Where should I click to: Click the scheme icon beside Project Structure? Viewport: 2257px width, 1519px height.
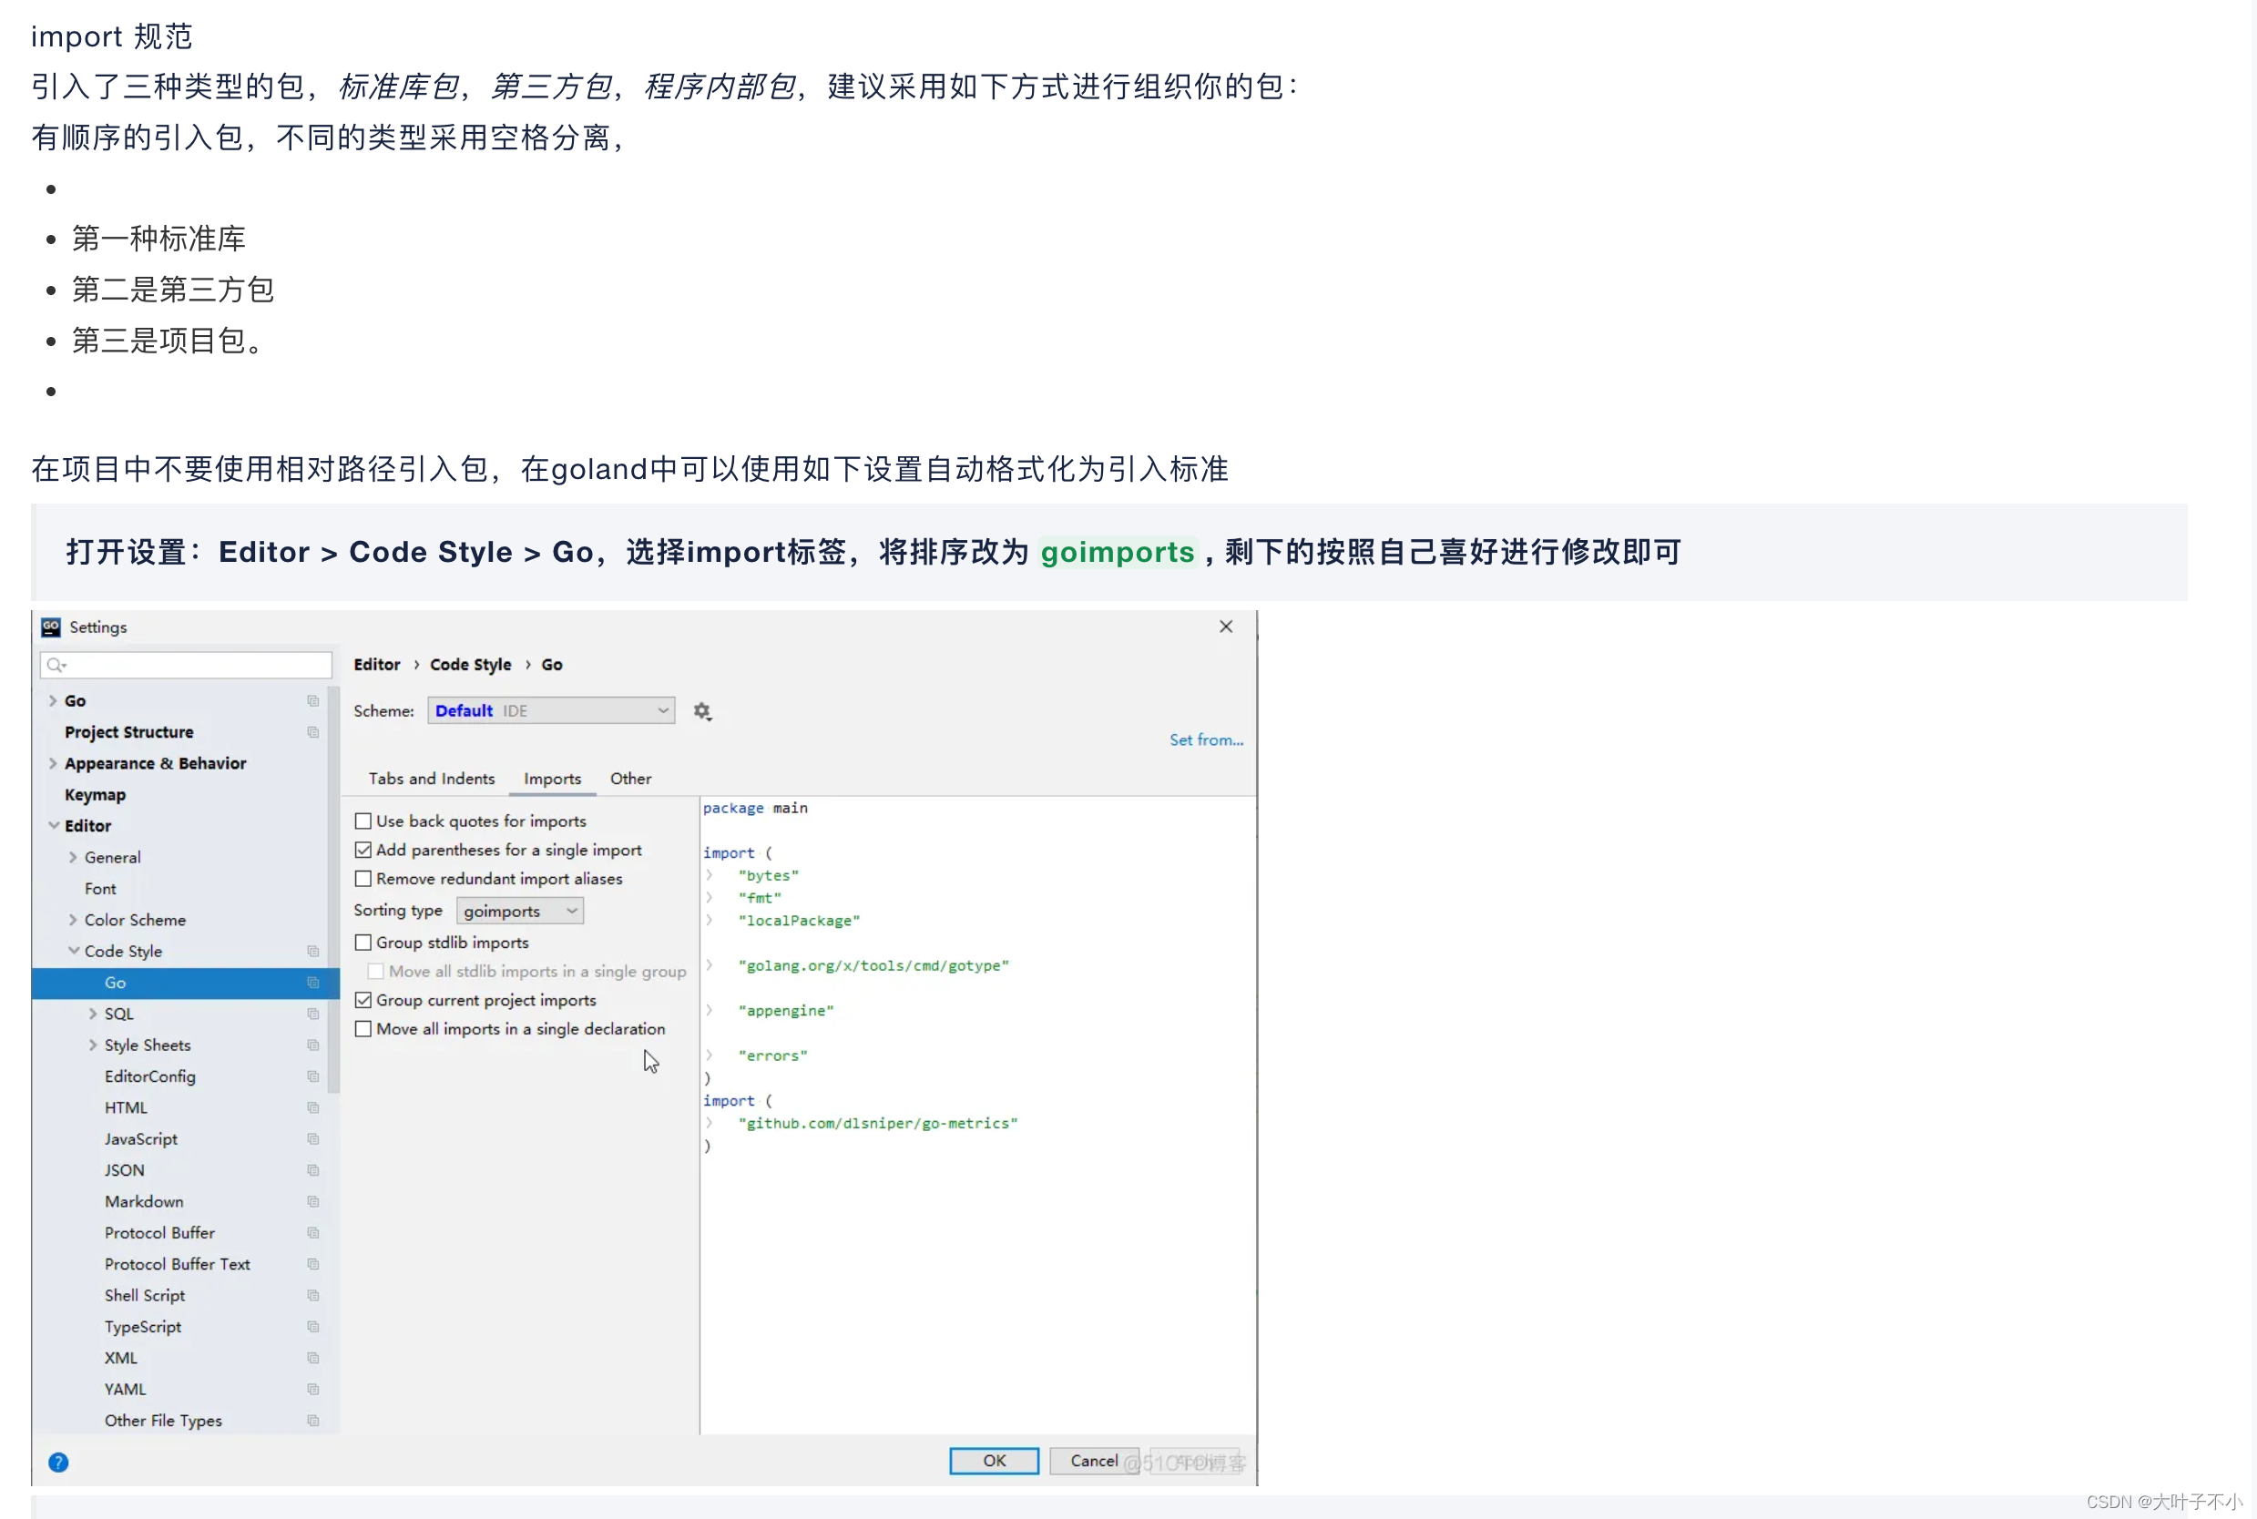(x=311, y=733)
